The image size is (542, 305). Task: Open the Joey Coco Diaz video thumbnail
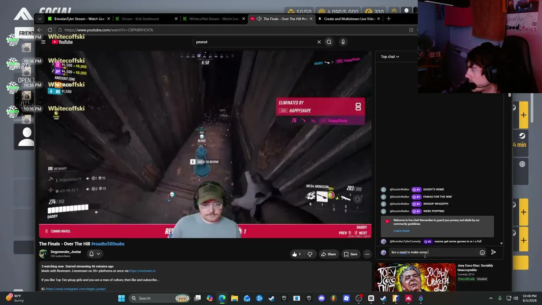click(416, 277)
